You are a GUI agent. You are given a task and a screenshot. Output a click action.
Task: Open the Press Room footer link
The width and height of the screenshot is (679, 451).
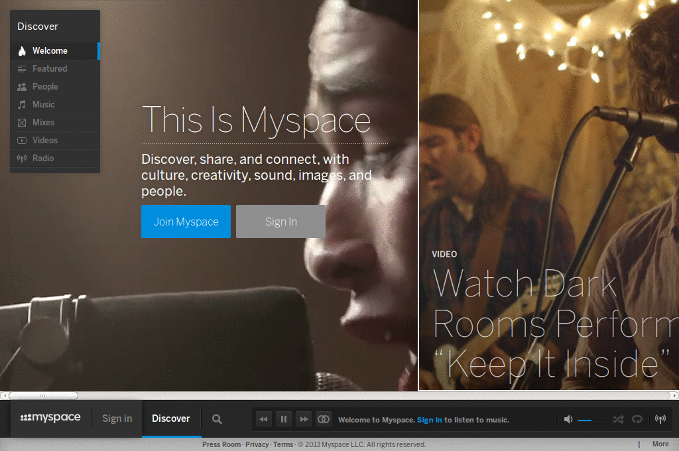pyautogui.click(x=221, y=444)
